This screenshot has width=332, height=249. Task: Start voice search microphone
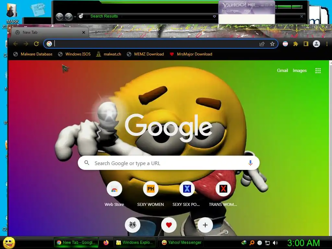tap(250, 163)
